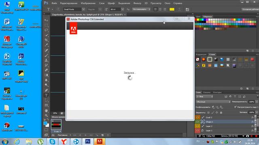Select the Lasso tool
The height and width of the screenshot is (145, 259).
click(x=47, y=30)
